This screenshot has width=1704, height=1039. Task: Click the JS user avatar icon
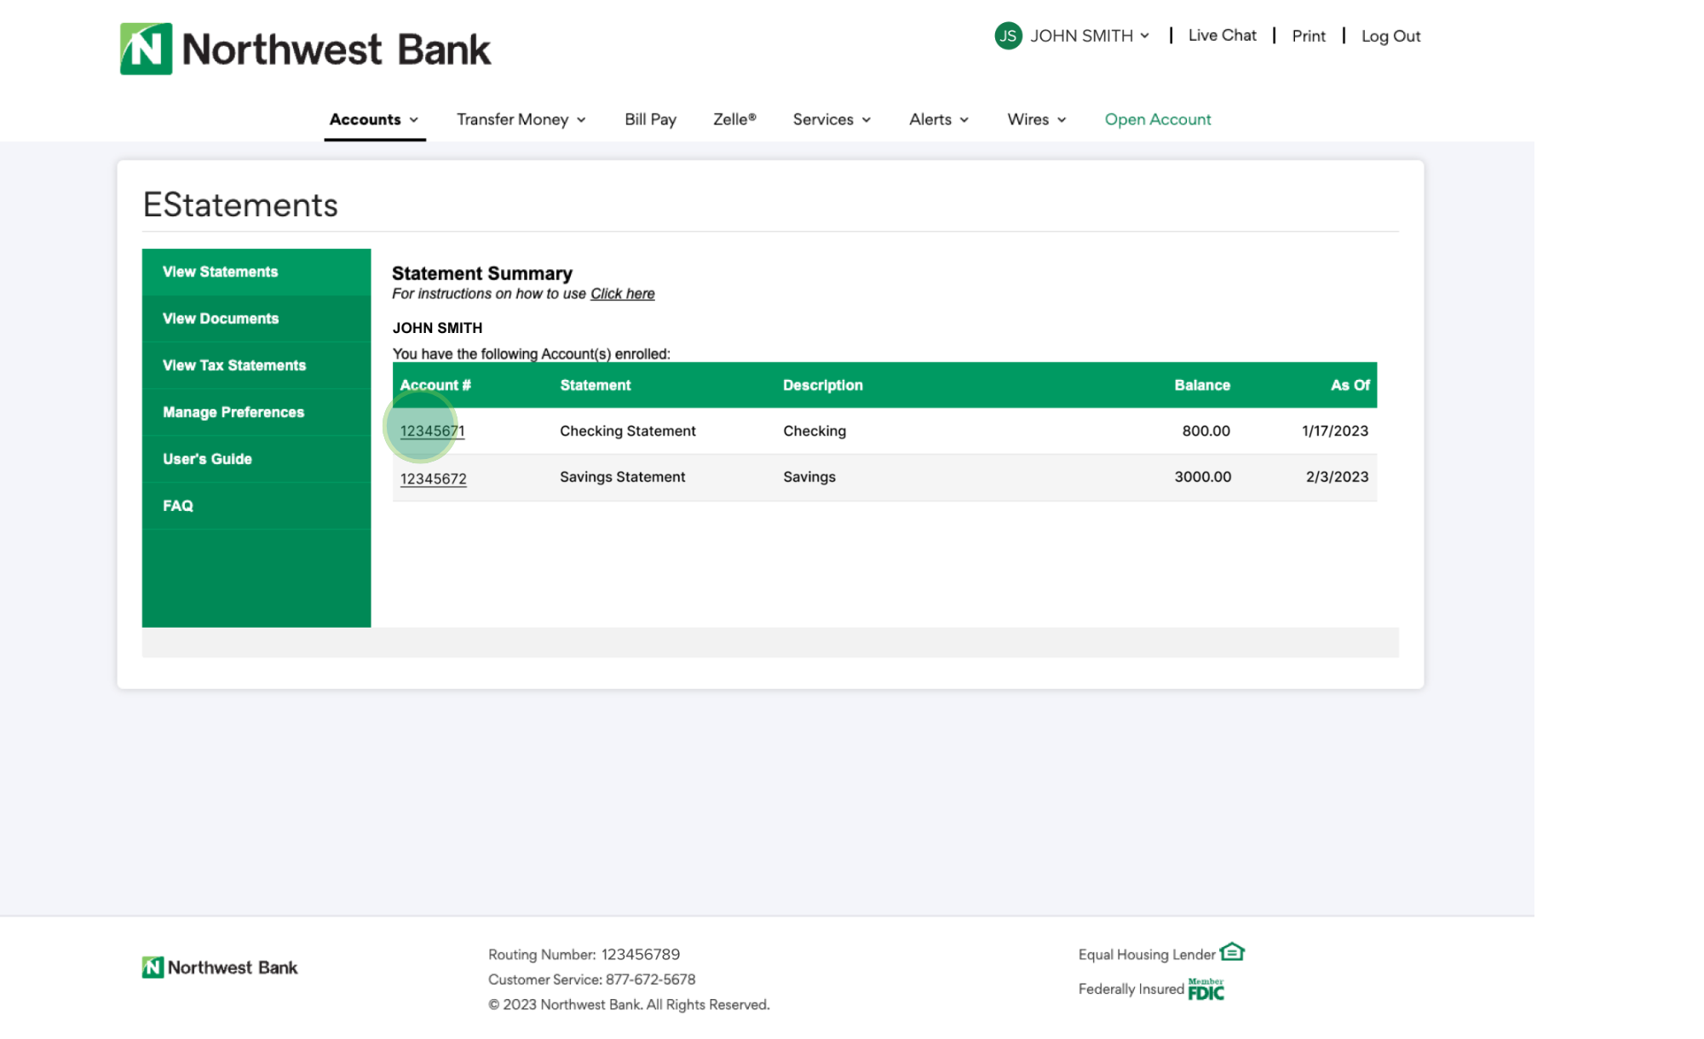(x=1008, y=36)
